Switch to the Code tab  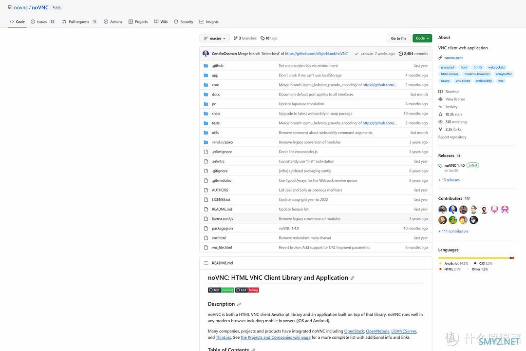click(17, 22)
